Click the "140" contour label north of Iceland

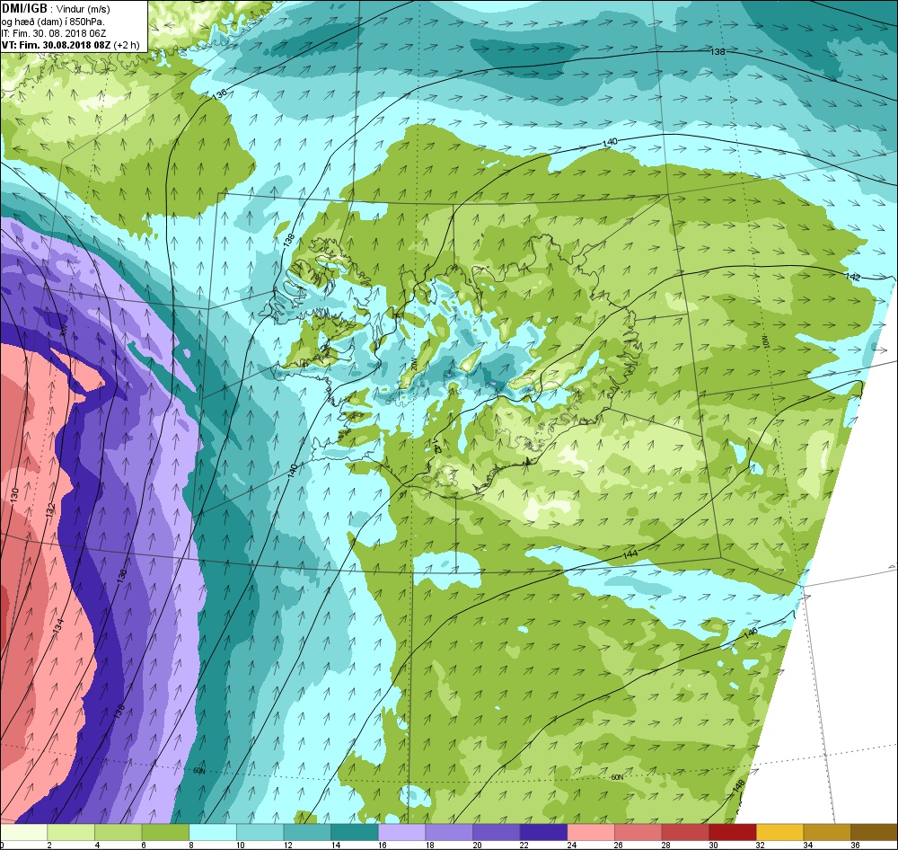[x=610, y=142]
